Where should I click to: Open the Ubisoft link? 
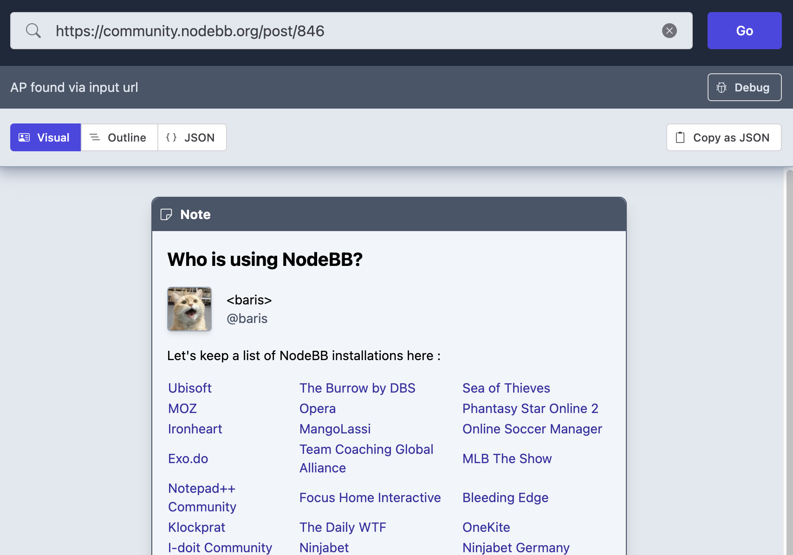[x=190, y=388]
